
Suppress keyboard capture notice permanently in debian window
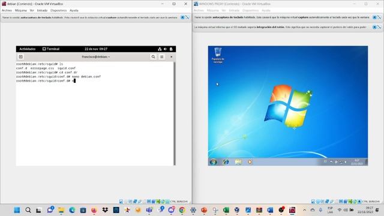tap(187, 17)
